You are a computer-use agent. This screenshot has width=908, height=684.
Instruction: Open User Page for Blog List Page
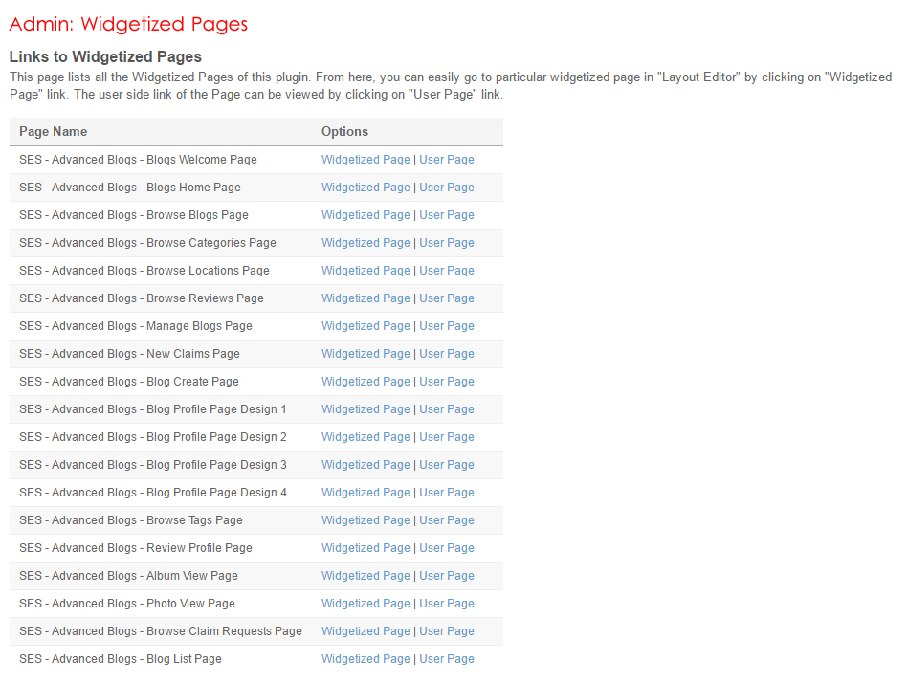click(446, 659)
